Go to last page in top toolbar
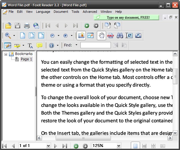180x150 pixels. tap(75, 26)
